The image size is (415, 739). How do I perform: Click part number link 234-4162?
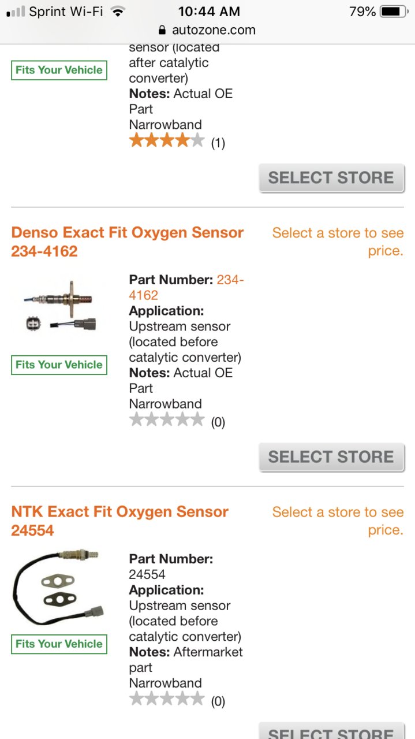coord(186,287)
